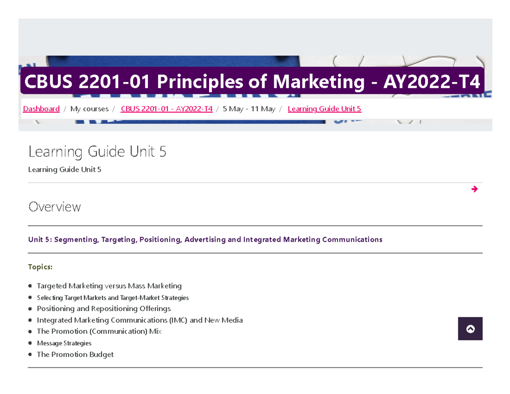Click the Learning Guide Unit 5 page heading

coord(98,152)
